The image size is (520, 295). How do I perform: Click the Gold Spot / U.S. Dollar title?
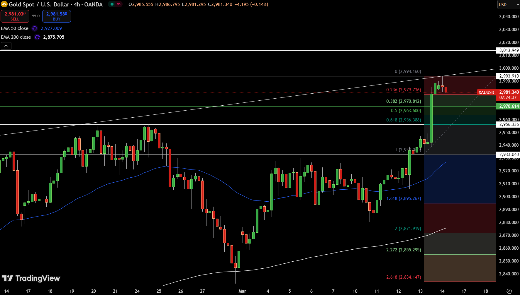click(56, 4)
